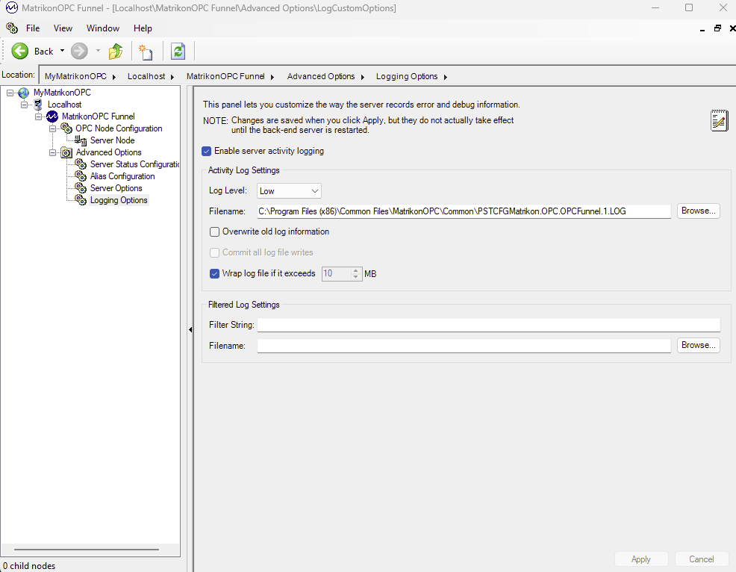Click the MyMatrikonOPC breadcrumb segment
The image size is (736, 572).
75,77
